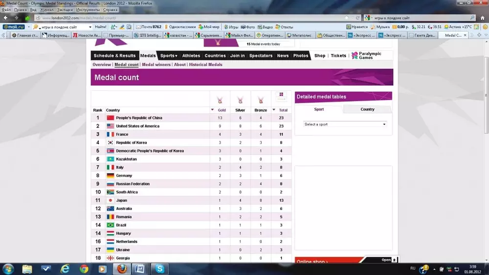Click the gold medal column icon
Screen dimensions: 489x275
point(220,100)
